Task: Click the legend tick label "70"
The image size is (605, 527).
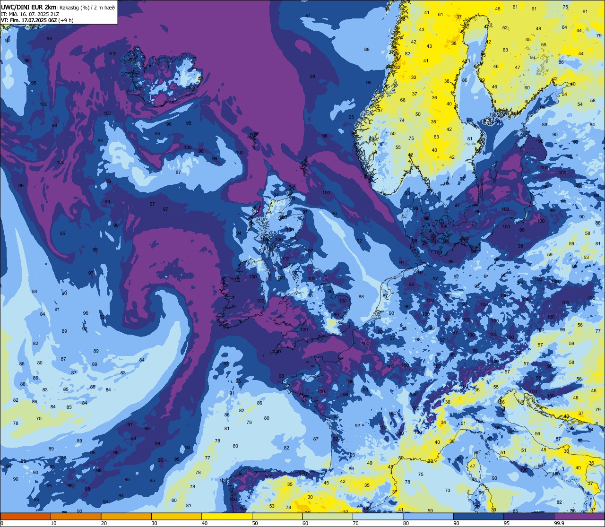Action: tap(355, 523)
